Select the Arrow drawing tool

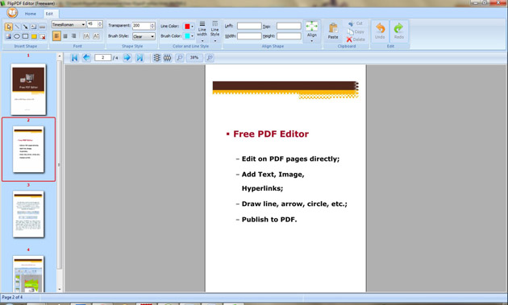point(25,27)
